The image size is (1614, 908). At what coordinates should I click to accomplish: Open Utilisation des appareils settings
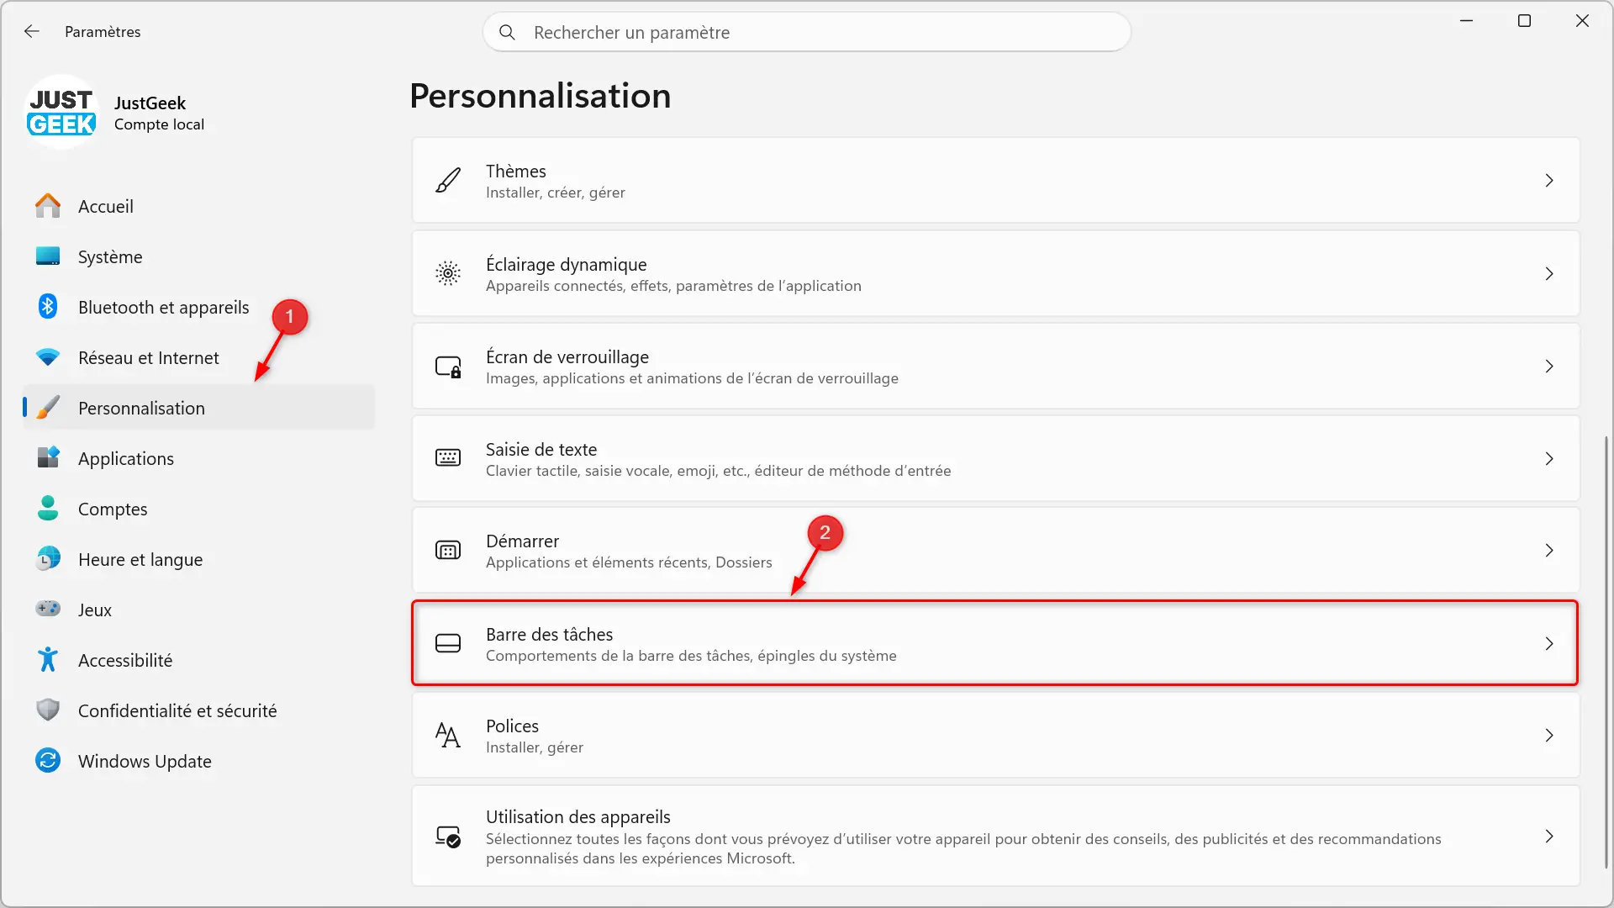coord(996,837)
